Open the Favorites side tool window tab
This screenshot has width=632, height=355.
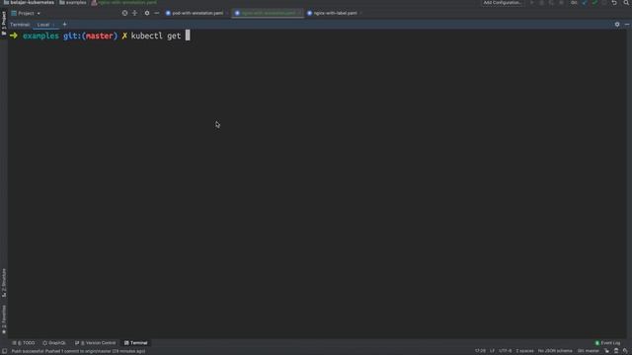coord(4,319)
